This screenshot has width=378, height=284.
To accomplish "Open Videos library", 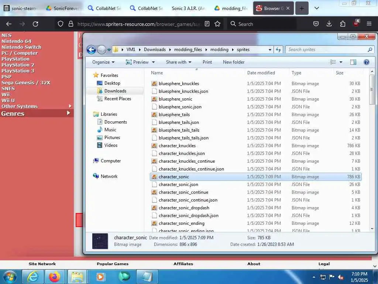I will (111, 145).
